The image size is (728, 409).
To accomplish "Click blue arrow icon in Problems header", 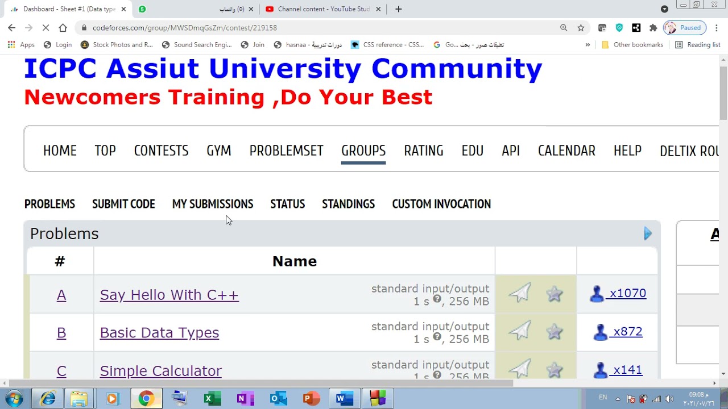I will [x=648, y=233].
